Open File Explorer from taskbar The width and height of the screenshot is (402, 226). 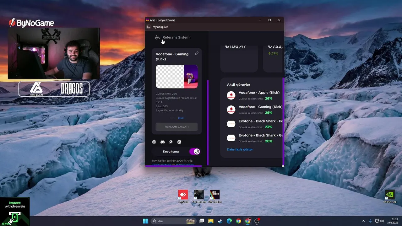[211, 221]
